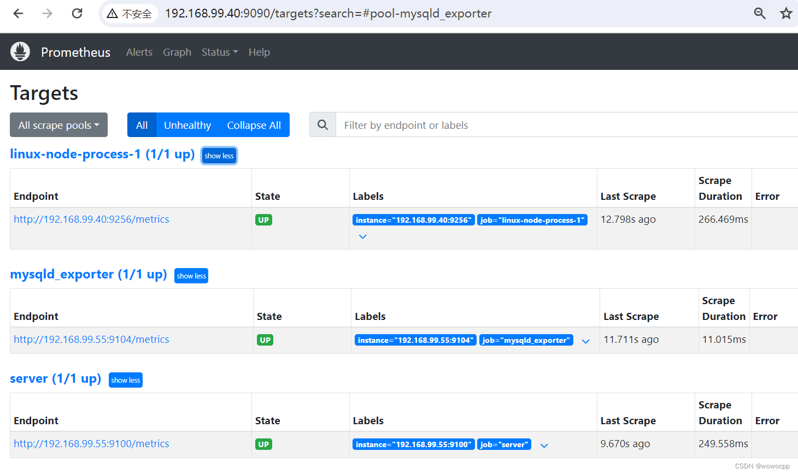Click the Filter by endpoint or labels field

pos(567,125)
